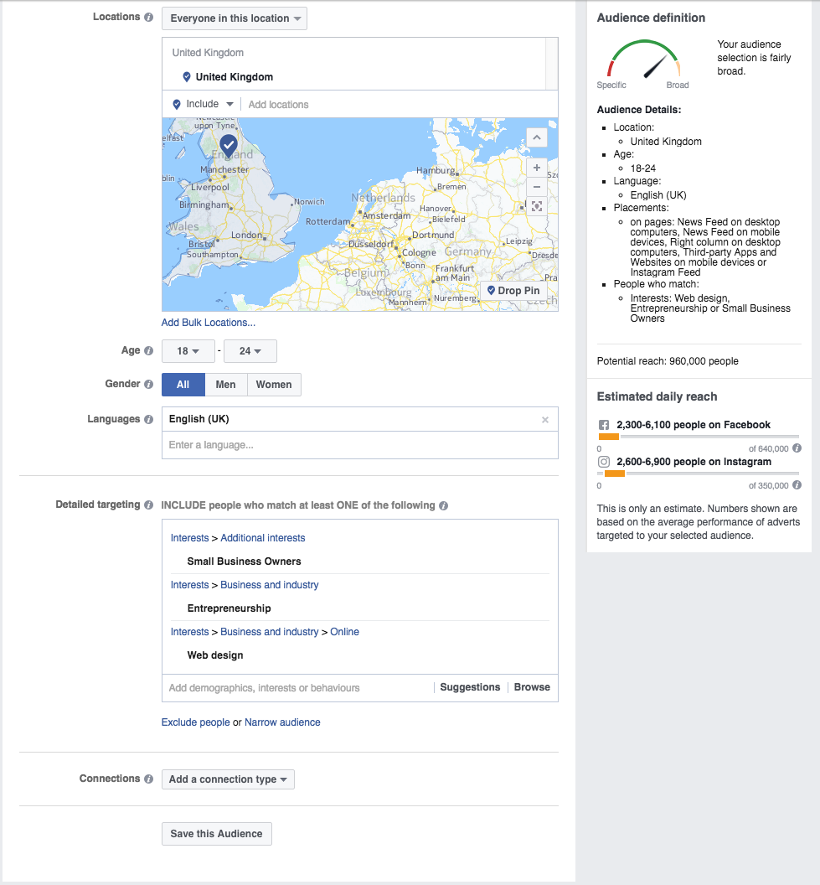The width and height of the screenshot is (820, 885).
Task: Collapse the map using the chevron-up icon
Action: 537,137
